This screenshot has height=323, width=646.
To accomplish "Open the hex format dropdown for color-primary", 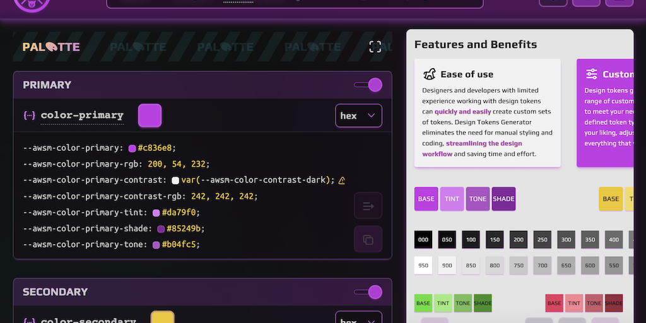I will (358, 115).
